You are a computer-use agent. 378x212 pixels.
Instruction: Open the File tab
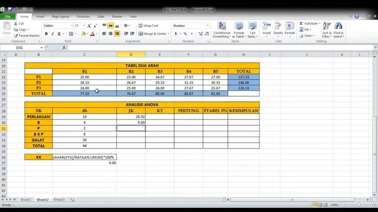[x=8, y=16]
